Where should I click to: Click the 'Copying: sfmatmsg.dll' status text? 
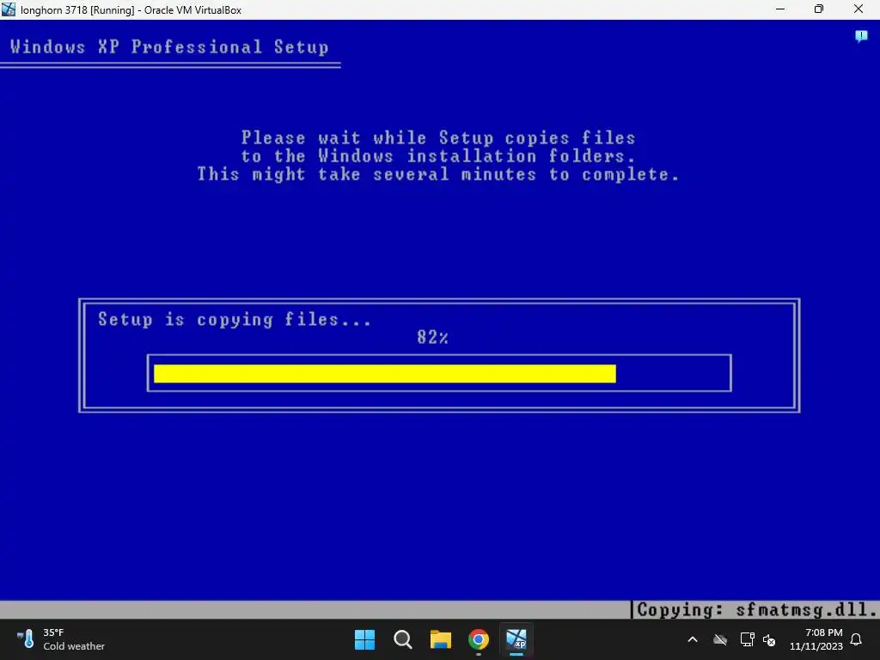756,610
